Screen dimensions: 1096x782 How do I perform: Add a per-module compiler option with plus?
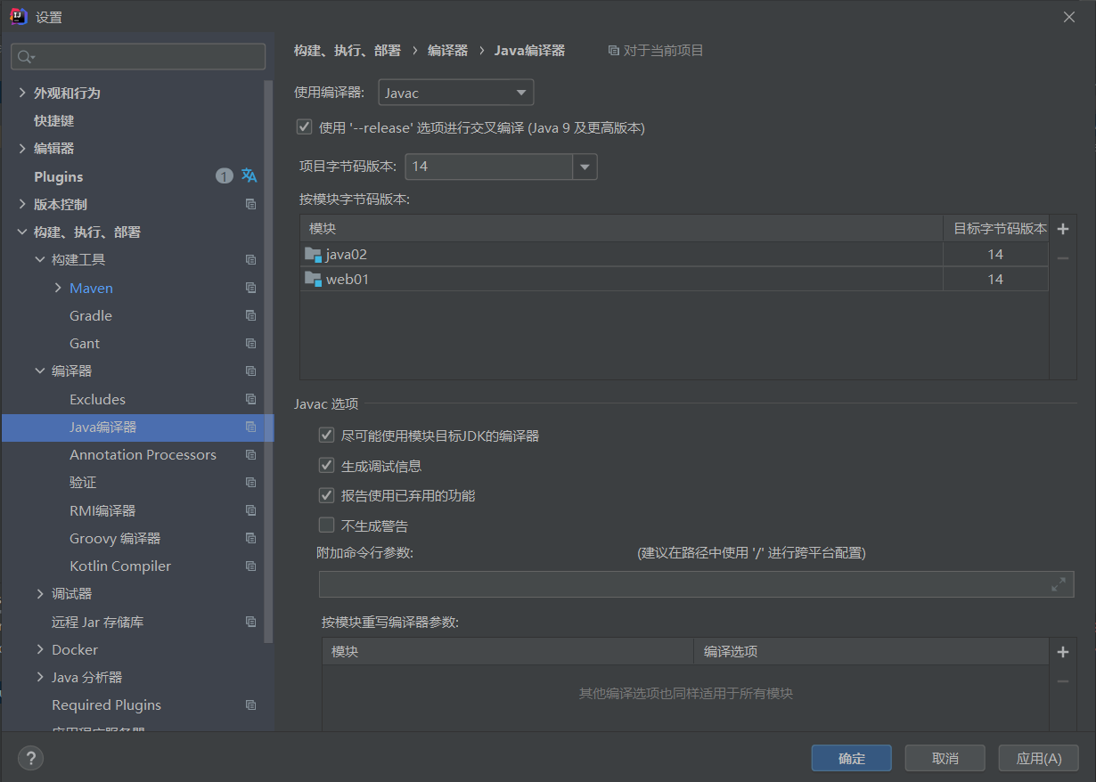(1062, 652)
